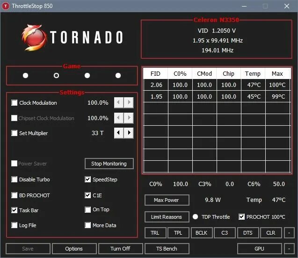
Task: Open the TPL power limits window
Action: tap(178, 233)
